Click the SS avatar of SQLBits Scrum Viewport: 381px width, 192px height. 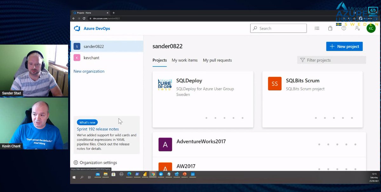tap(275, 84)
